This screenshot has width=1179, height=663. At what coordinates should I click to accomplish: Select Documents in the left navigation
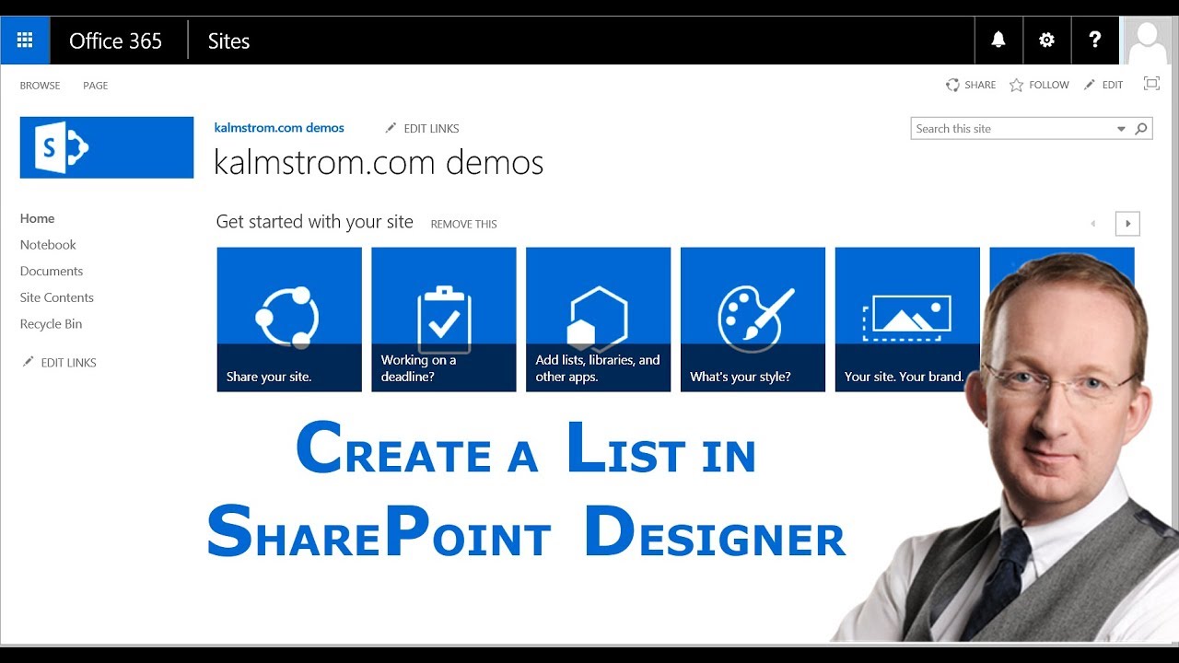52,271
